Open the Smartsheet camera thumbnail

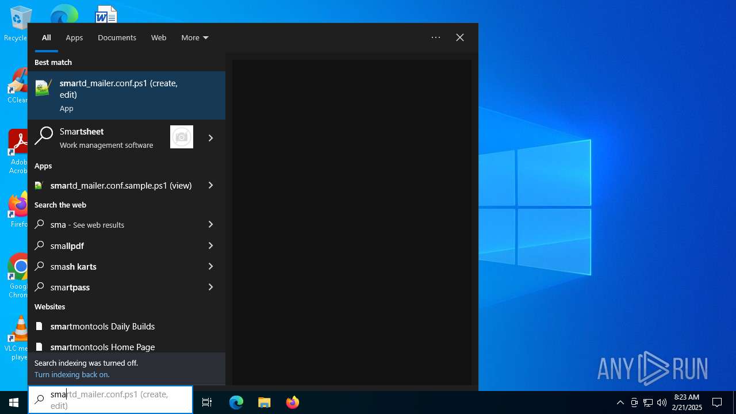[x=182, y=137]
